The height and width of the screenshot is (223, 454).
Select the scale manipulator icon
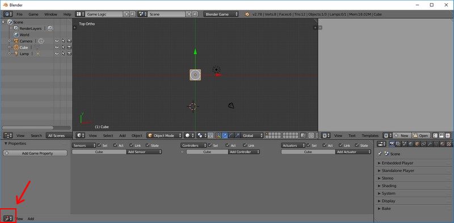coord(237,135)
